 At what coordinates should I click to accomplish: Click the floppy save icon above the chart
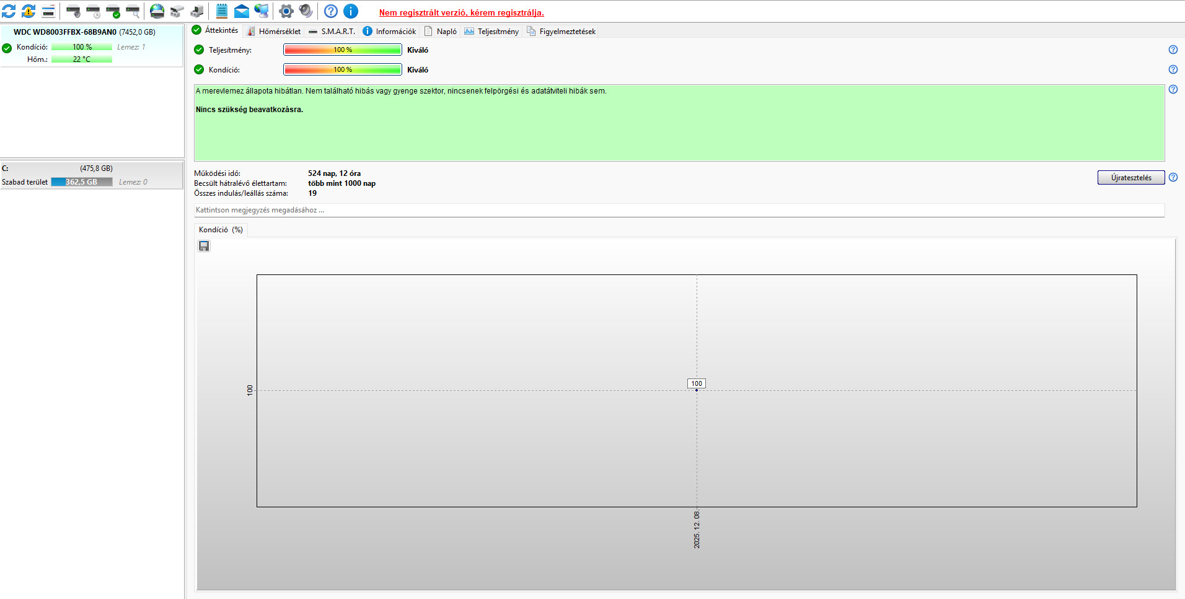(x=204, y=246)
